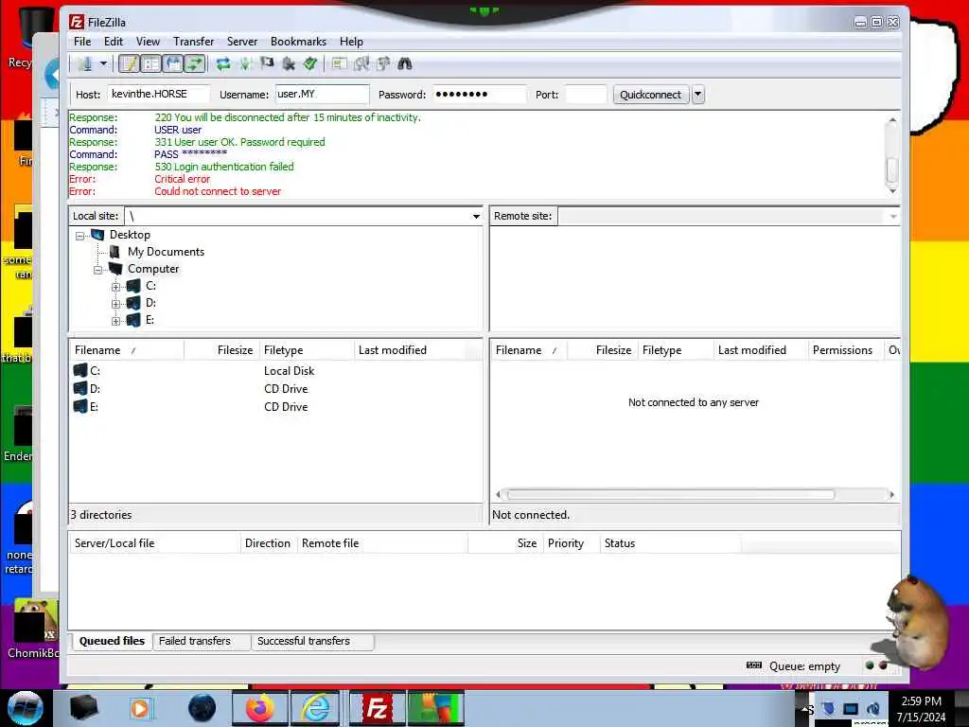This screenshot has height=727, width=969.
Task: Sort local list by Last modified column
Action: [x=411, y=350]
